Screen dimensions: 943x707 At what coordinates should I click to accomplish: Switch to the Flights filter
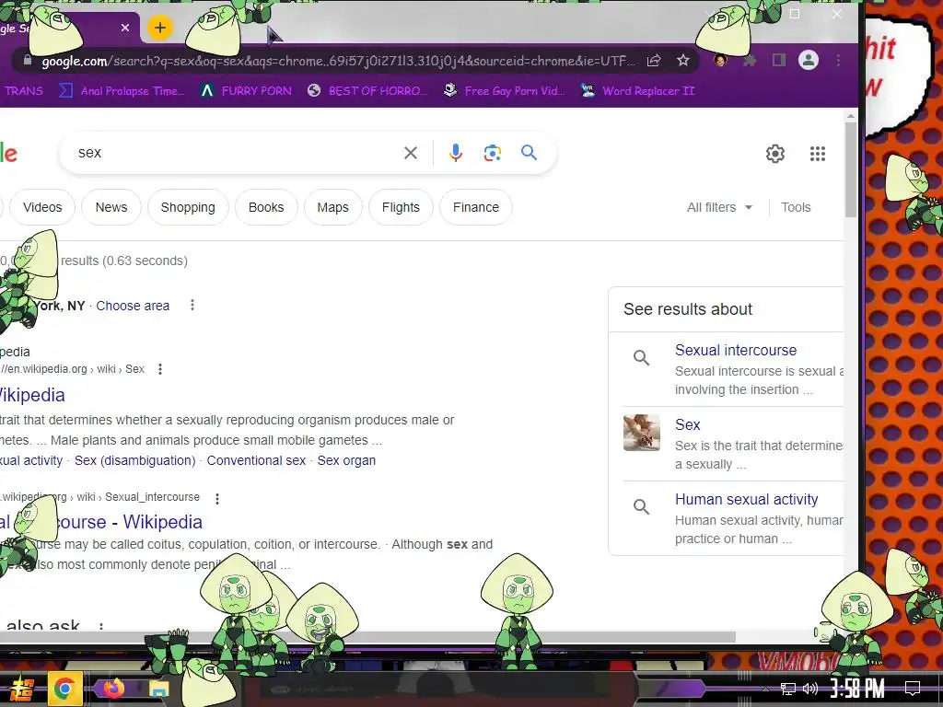(x=401, y=207)
